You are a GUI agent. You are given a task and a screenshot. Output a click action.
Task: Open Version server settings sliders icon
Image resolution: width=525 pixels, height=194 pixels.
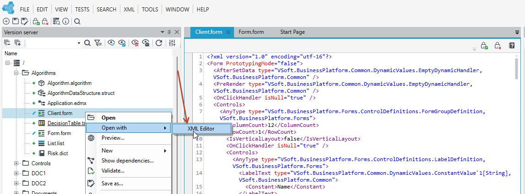coord(172,43)
